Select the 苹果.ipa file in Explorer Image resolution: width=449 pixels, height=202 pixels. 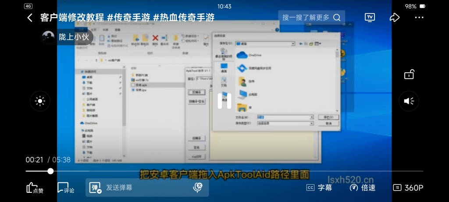pos(139,90)
